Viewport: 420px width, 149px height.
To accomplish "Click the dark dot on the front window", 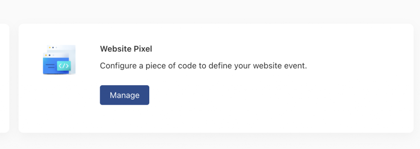I will (50, 55).
